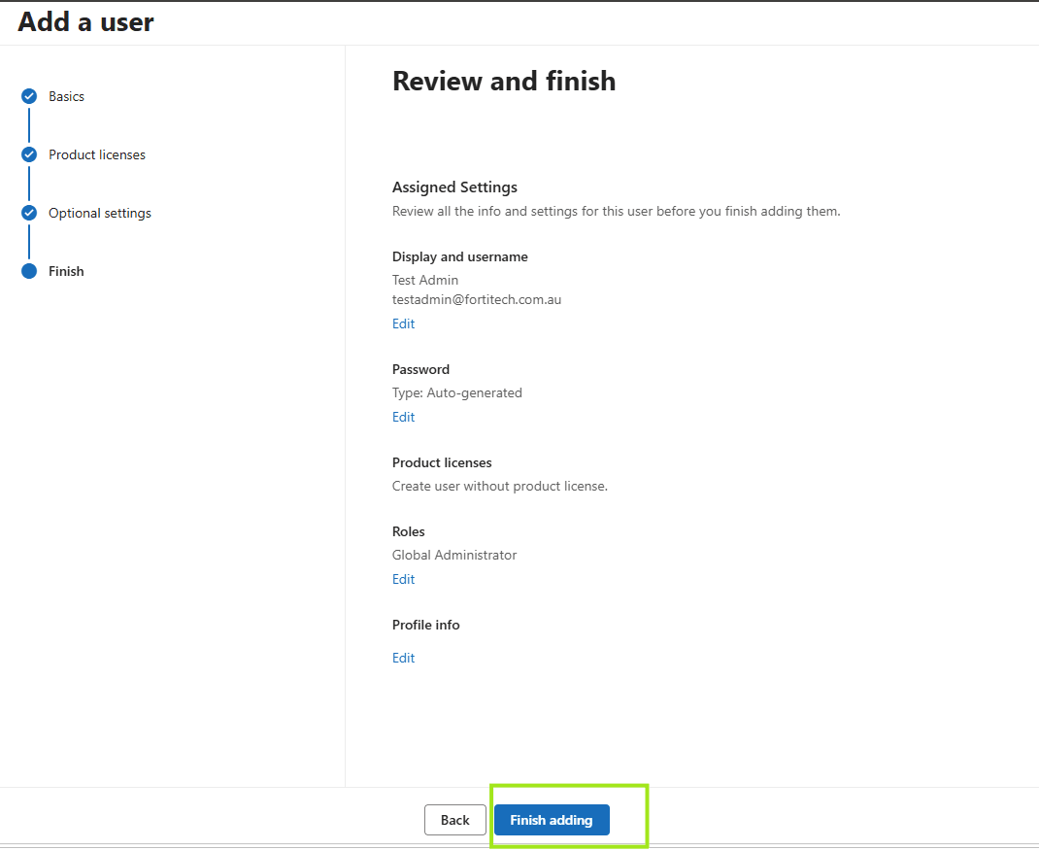
Task: Click the Add a user title
Action: (x=85, y=22)
